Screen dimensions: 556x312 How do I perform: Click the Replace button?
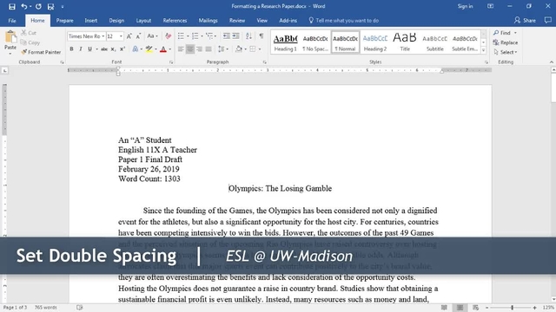[x=506, y=42]
